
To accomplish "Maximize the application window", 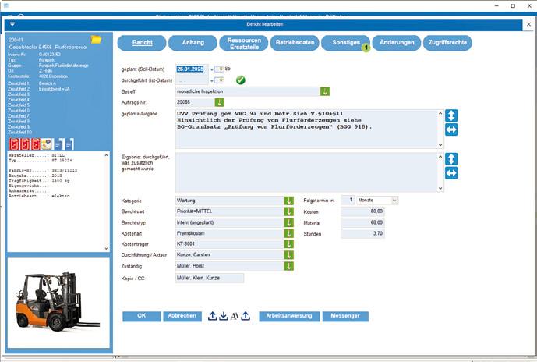I will click(x=513, y=5).
